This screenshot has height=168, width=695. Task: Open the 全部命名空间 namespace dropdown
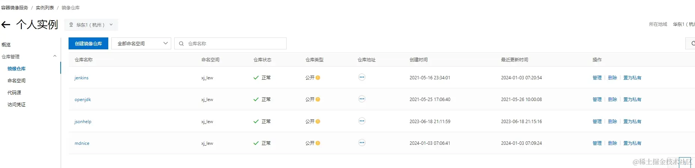[x=141, y=43]
